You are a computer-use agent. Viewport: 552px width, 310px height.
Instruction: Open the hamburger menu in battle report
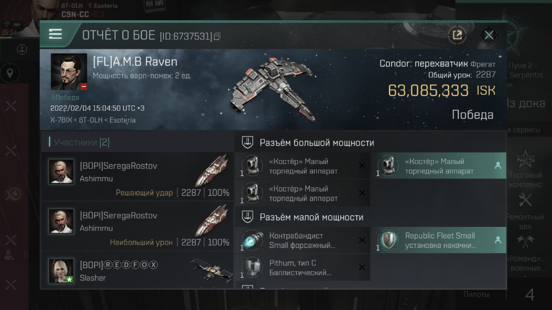55,34
